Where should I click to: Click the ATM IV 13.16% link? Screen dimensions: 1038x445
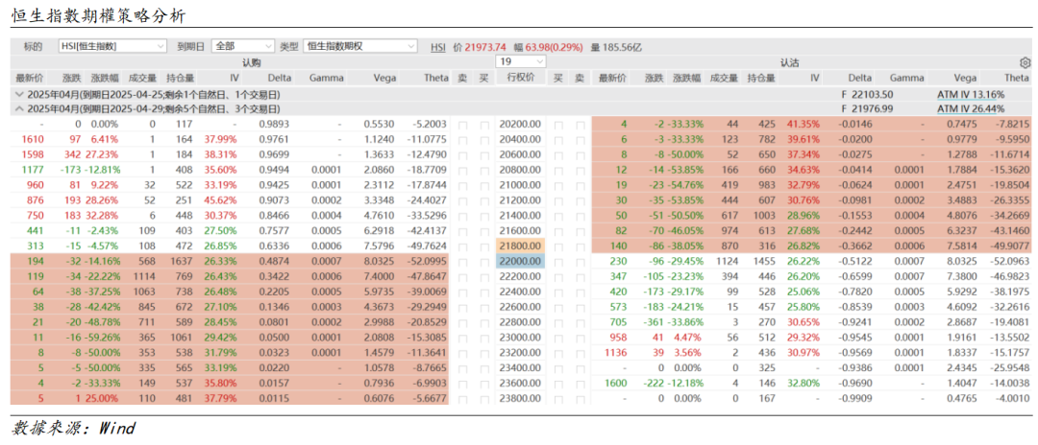point(971,94)
